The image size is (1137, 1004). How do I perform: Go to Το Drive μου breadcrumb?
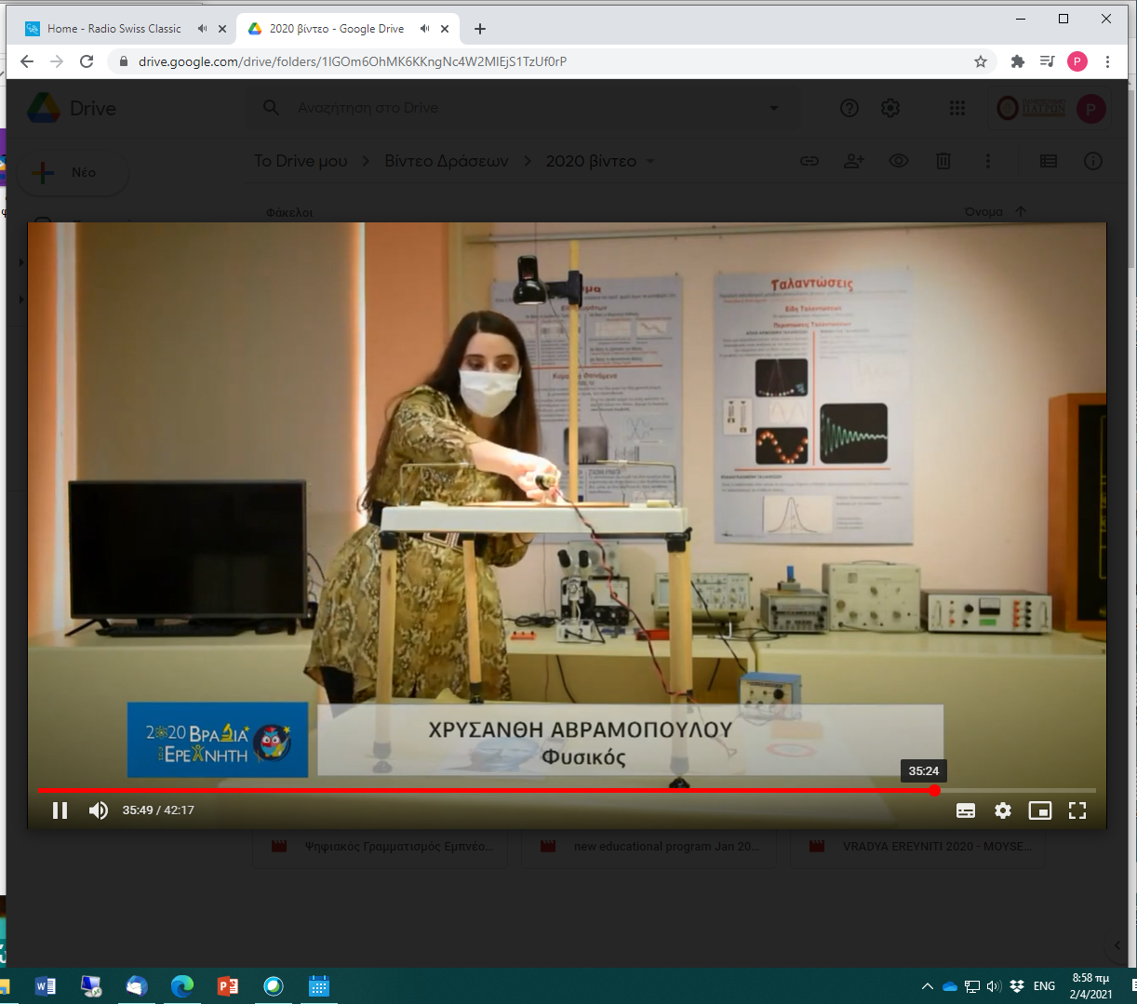[x=301, y=161]
